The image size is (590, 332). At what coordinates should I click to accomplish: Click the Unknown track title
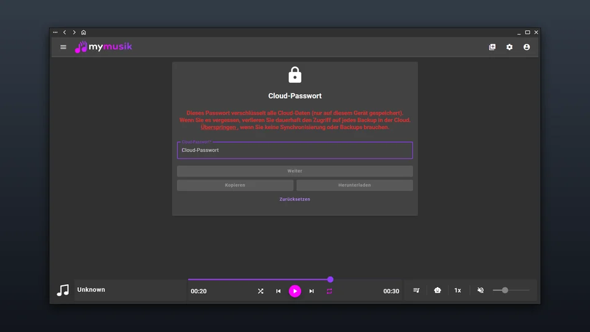tap(91, 290)
